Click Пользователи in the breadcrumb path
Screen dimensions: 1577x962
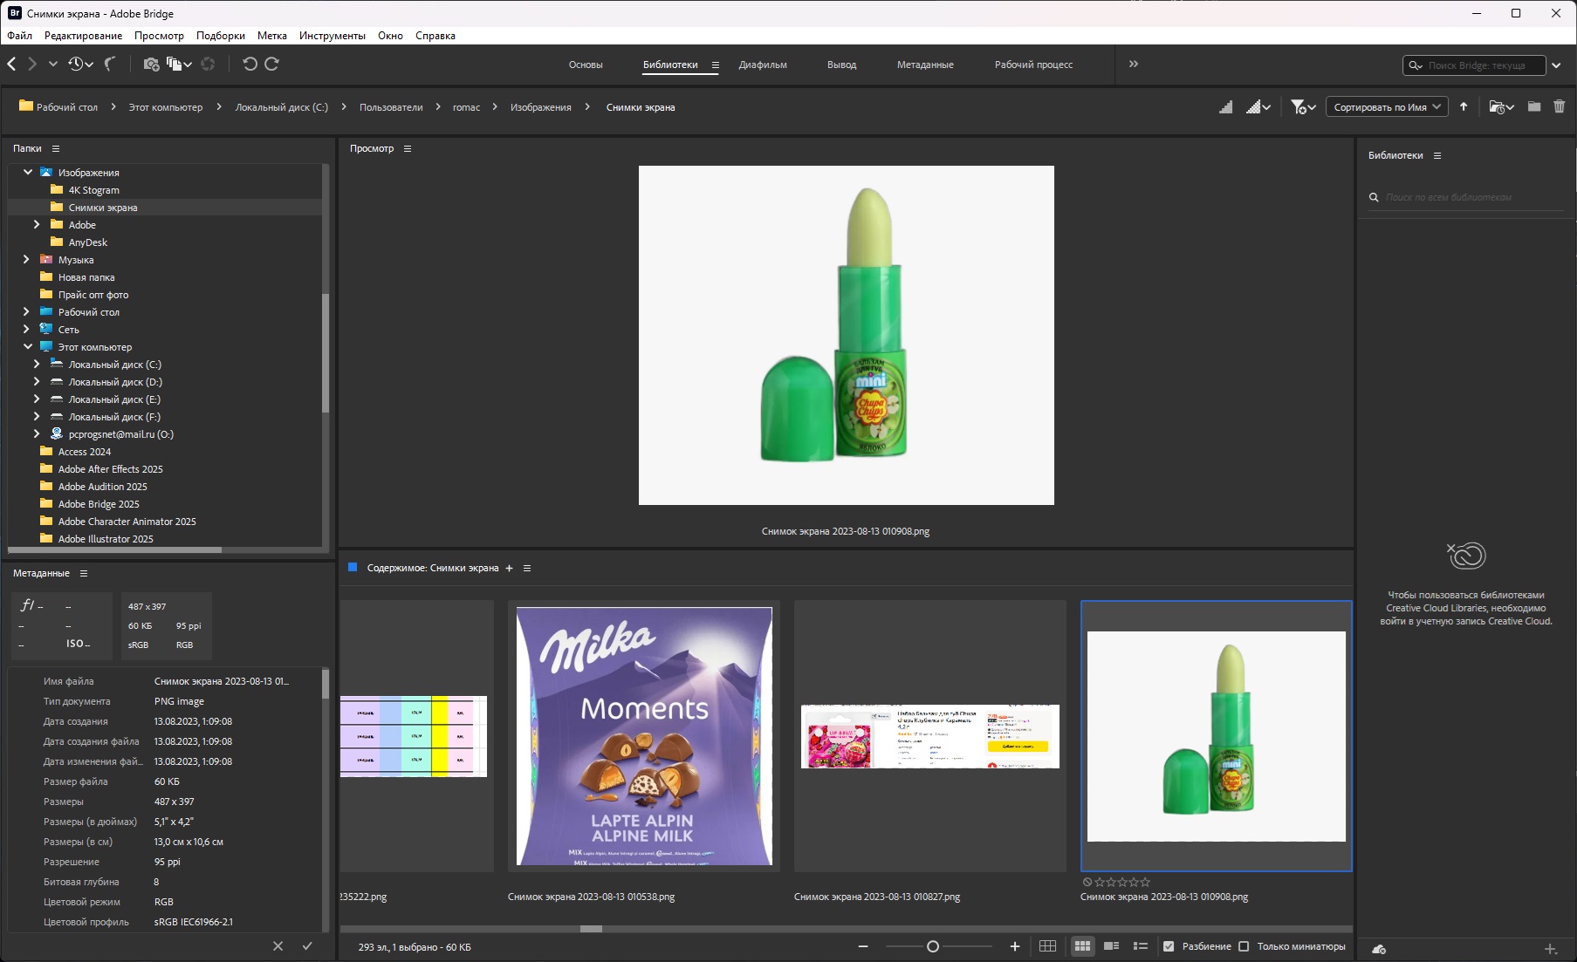pos(390,107)
